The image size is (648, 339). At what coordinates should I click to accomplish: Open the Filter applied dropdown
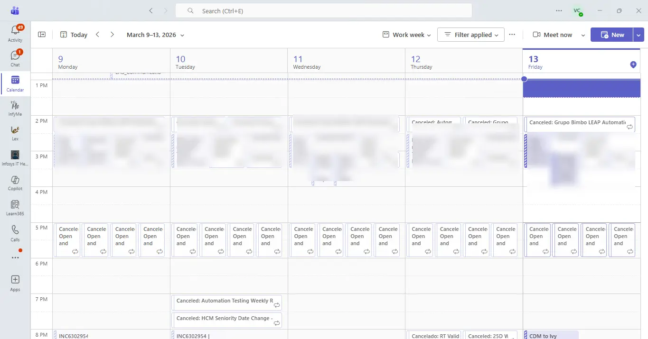click(470, 34)
